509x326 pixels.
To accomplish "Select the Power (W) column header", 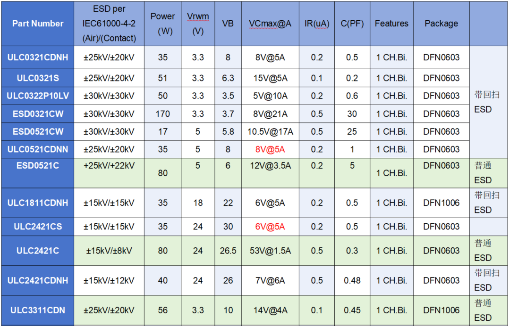I will pos(162,24).
